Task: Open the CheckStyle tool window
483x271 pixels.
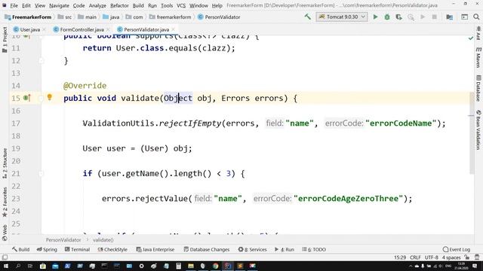Action: (112, 249)
